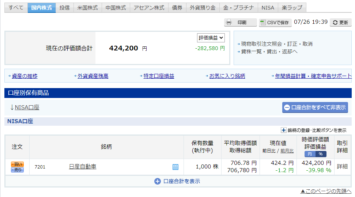The height and width of the screenshot is (197, 355).
Task: Open the お気に入り銘柄 link
Action: click(x=227, y=76)
